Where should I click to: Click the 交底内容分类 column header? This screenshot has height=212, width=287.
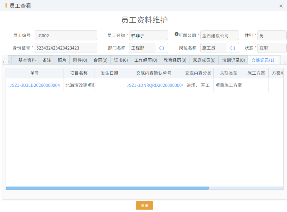pos(198,73)
